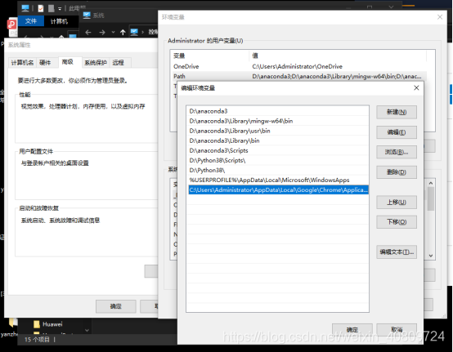Viewport: 453px width, 352px height.
Task: Click forward arrow in 系统 window
Action: click(102, 33)
